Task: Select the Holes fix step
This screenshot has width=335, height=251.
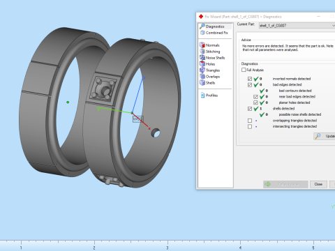Action: pyautogui.click(x=210, y=64)
